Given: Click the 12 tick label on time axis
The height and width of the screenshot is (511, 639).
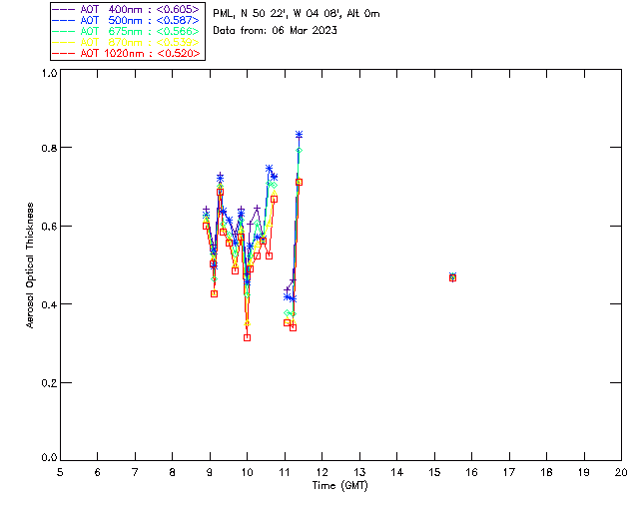Looking at the screenshot, I should [x=321, y=472].
